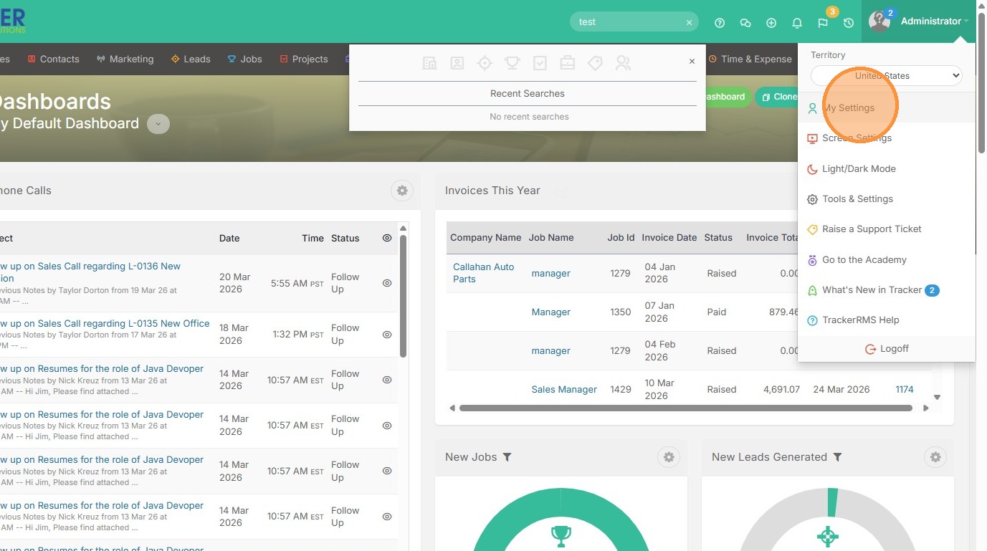Click the Company Name column header
The width and height of the screenshot is (987, 551).
pyautogui.click(x=486, y=238)
